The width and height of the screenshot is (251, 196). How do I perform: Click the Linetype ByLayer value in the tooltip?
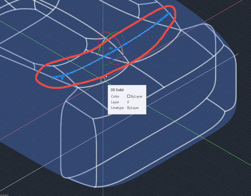pos(133,108)
